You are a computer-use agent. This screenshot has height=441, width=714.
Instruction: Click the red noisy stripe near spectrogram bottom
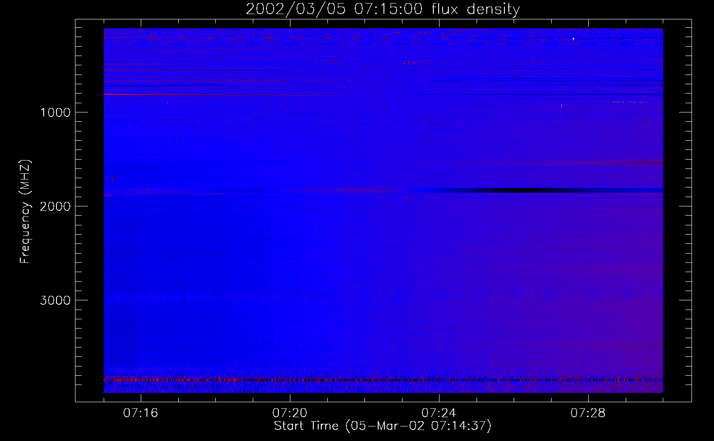pyautogui.click(x=383, y=379)
